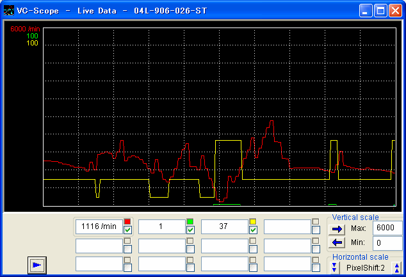Click the empty fourth swatch in the top row
The image size is (406, 277).
pos(316,222)
